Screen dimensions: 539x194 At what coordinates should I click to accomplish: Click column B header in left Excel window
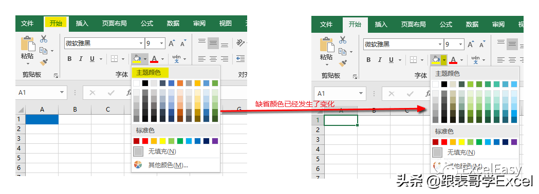pos(75,110)
